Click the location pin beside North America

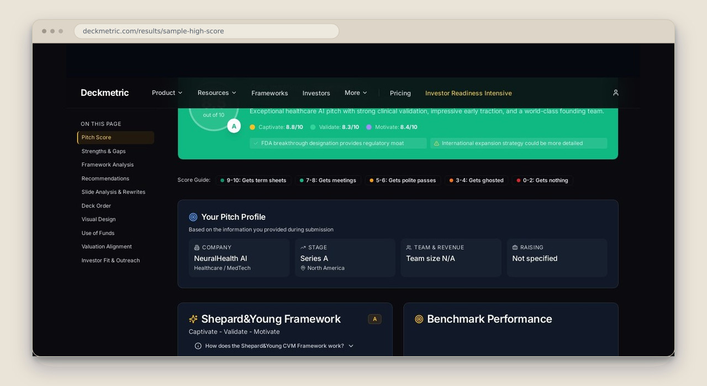(x=303, y=268)
